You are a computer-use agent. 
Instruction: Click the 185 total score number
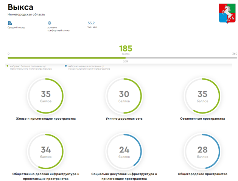click(x=126, y=48)
